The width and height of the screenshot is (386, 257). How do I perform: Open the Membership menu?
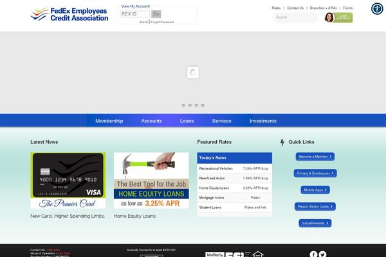click(109, 121)
